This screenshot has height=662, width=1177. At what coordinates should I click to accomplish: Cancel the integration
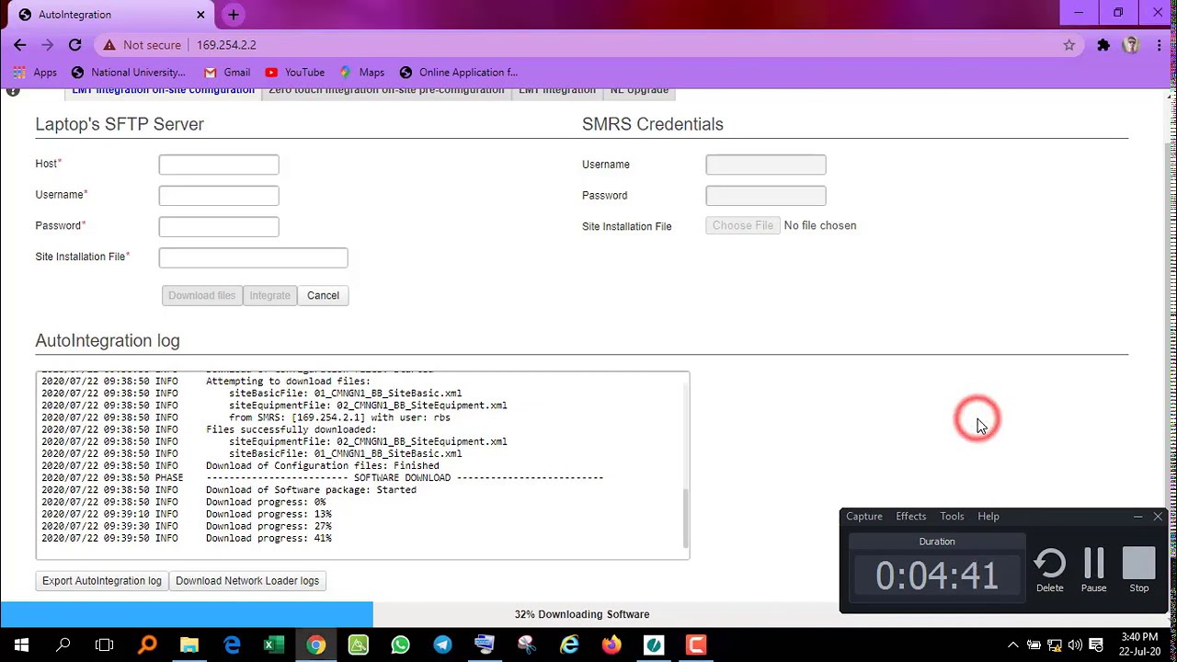point(323,295)
